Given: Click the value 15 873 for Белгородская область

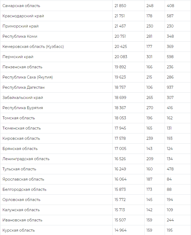Looking at the screenshot, I should click(120, 189).
